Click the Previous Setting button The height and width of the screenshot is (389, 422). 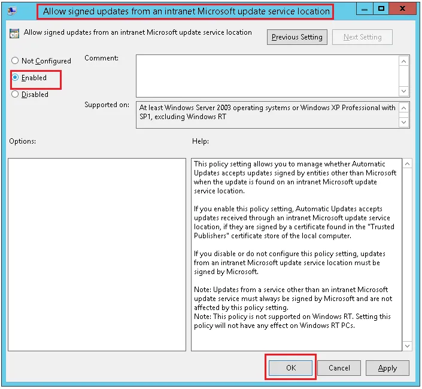point(297,37)
